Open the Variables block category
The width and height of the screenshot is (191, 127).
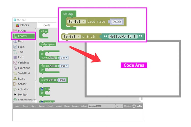(x=21, y=62)
